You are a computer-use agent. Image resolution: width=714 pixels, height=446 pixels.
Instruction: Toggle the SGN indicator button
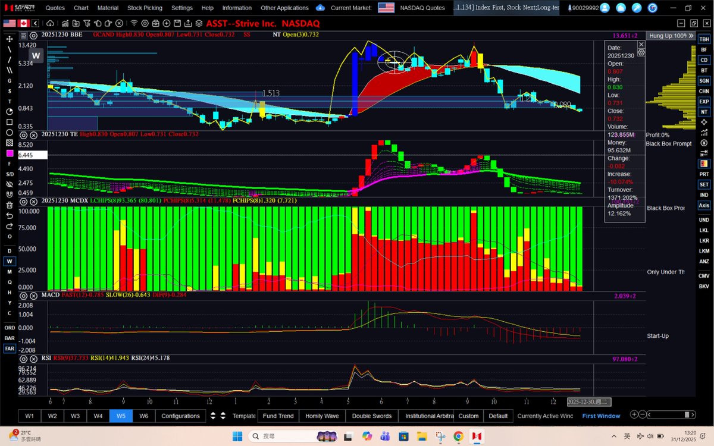704,80
